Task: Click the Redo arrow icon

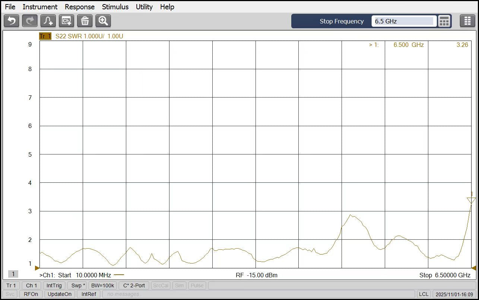Action: coord(30,21)
